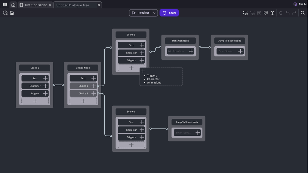The image size is (308, 173).
Task: Click the redo arrow icon
Action: tap(294, 13)
